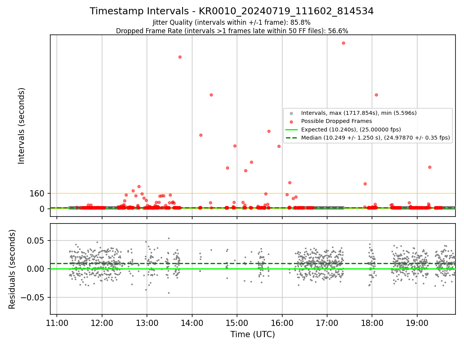Click the Median (10.249 +/- 1.250 s) legend entry

375,138
